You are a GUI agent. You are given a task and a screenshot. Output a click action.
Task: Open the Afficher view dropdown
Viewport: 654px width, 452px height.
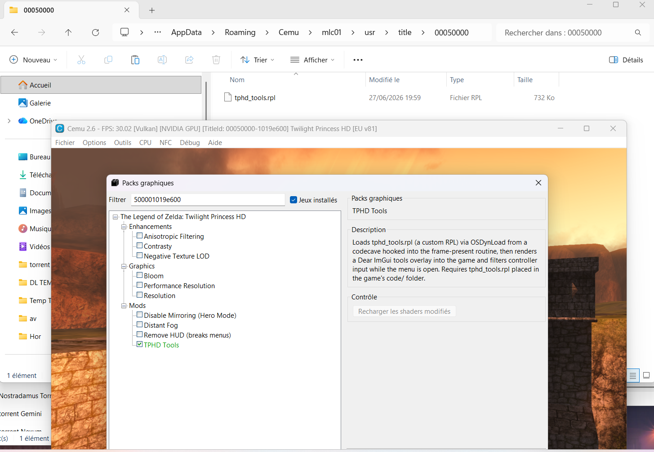point(313,60)
